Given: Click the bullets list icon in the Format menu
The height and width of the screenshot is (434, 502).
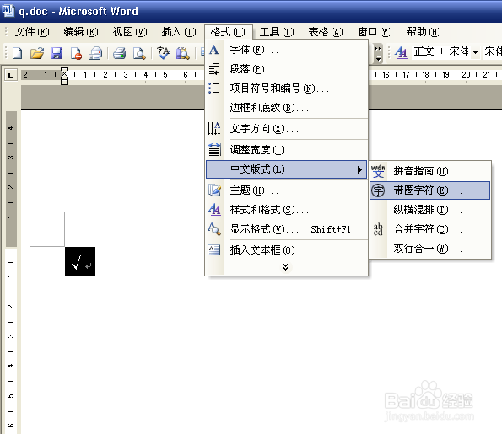Looking at the screenshot, I should click(213, 88).
